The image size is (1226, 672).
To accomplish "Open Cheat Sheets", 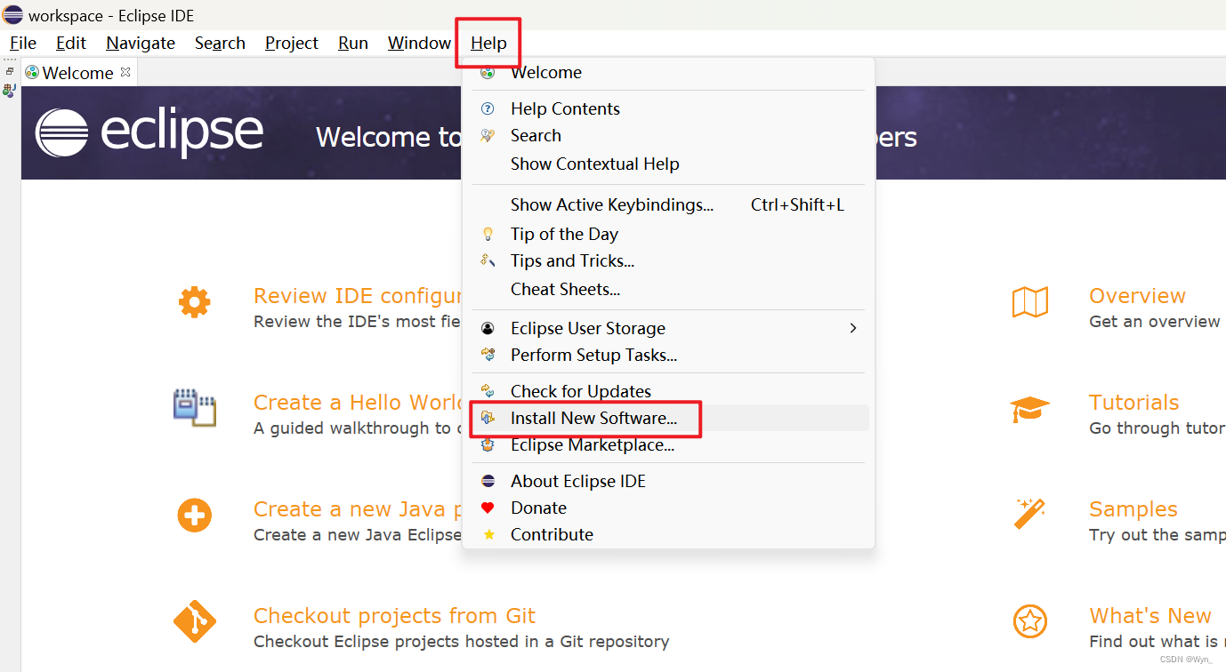I will tap(668, 289).
